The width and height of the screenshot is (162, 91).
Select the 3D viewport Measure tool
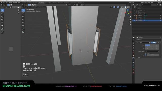coord(23,32)
